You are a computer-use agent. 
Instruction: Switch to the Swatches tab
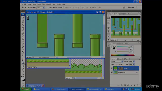coord(120,44)
